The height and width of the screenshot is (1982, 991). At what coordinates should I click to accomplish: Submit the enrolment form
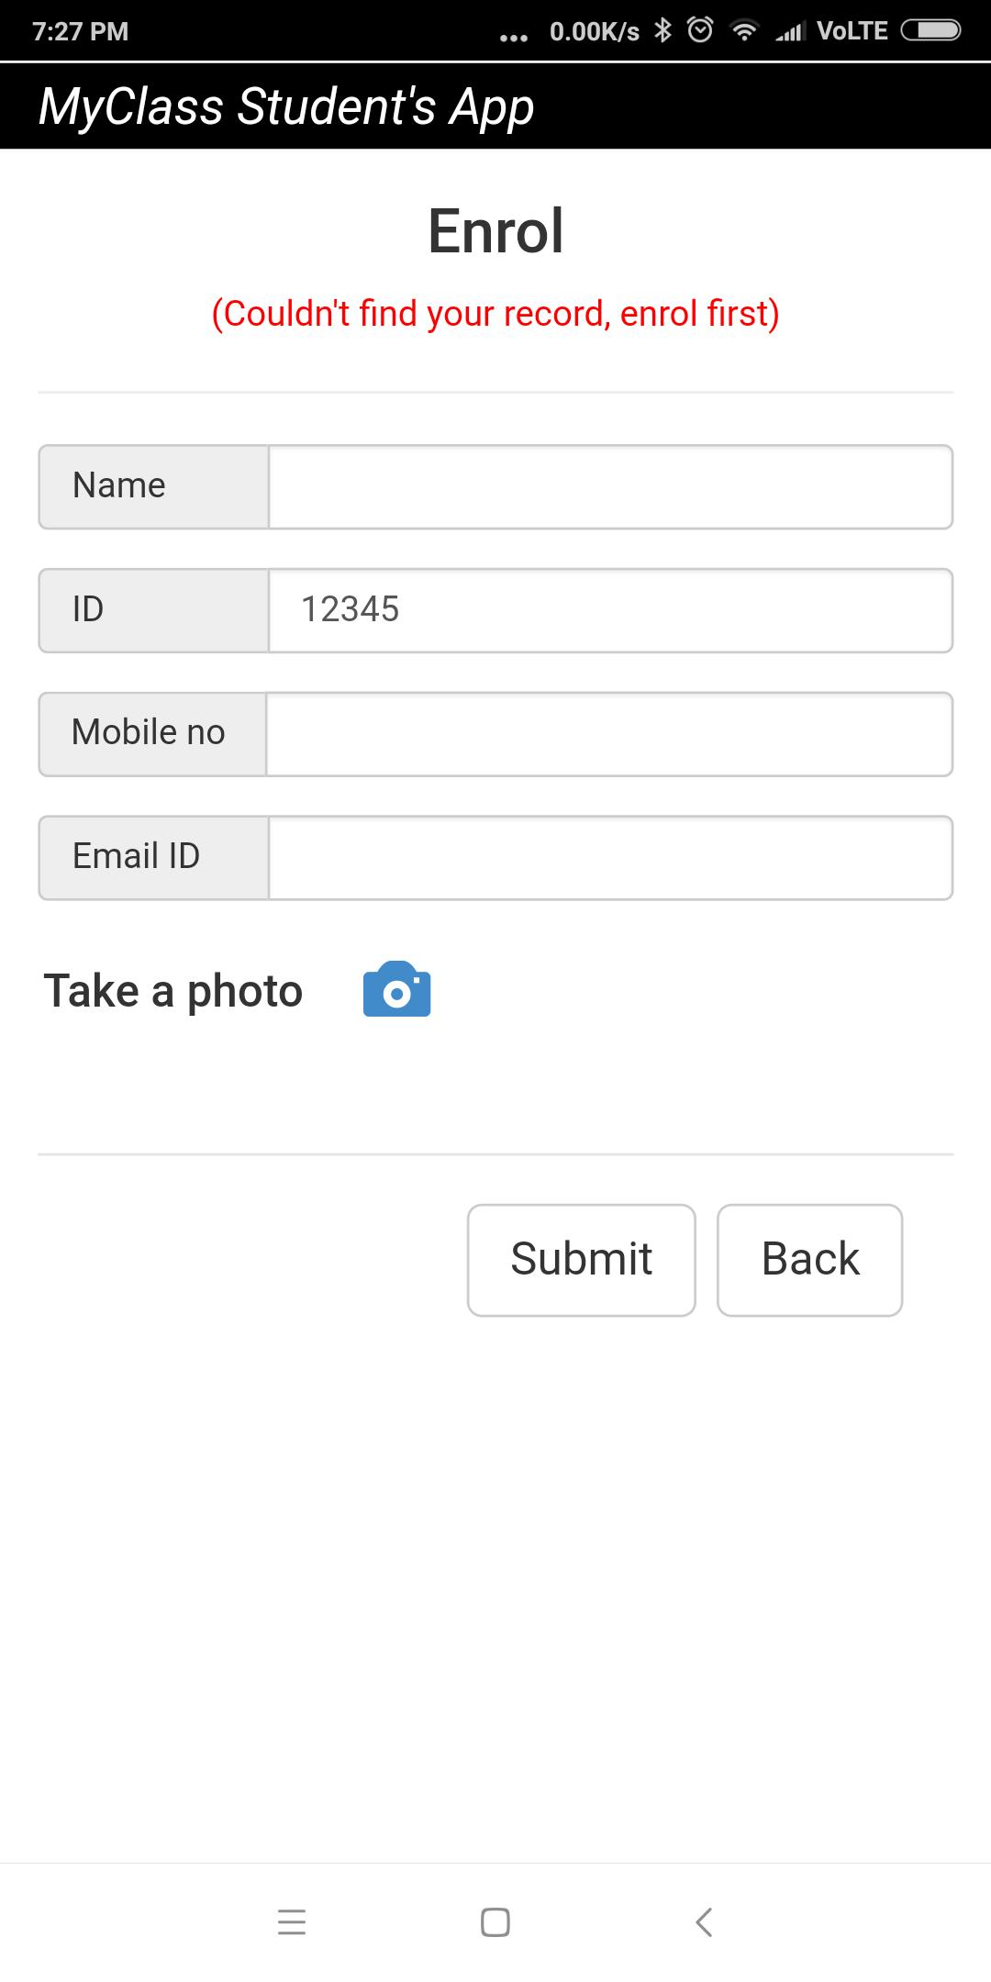[581, 1259]
